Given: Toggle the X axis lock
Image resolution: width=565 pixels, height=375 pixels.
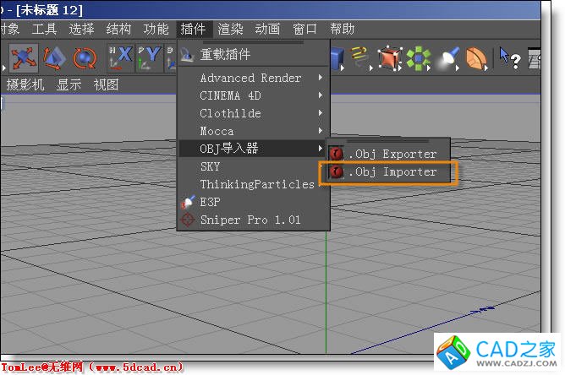Looking at the screenshot, I should coord(120,58).
